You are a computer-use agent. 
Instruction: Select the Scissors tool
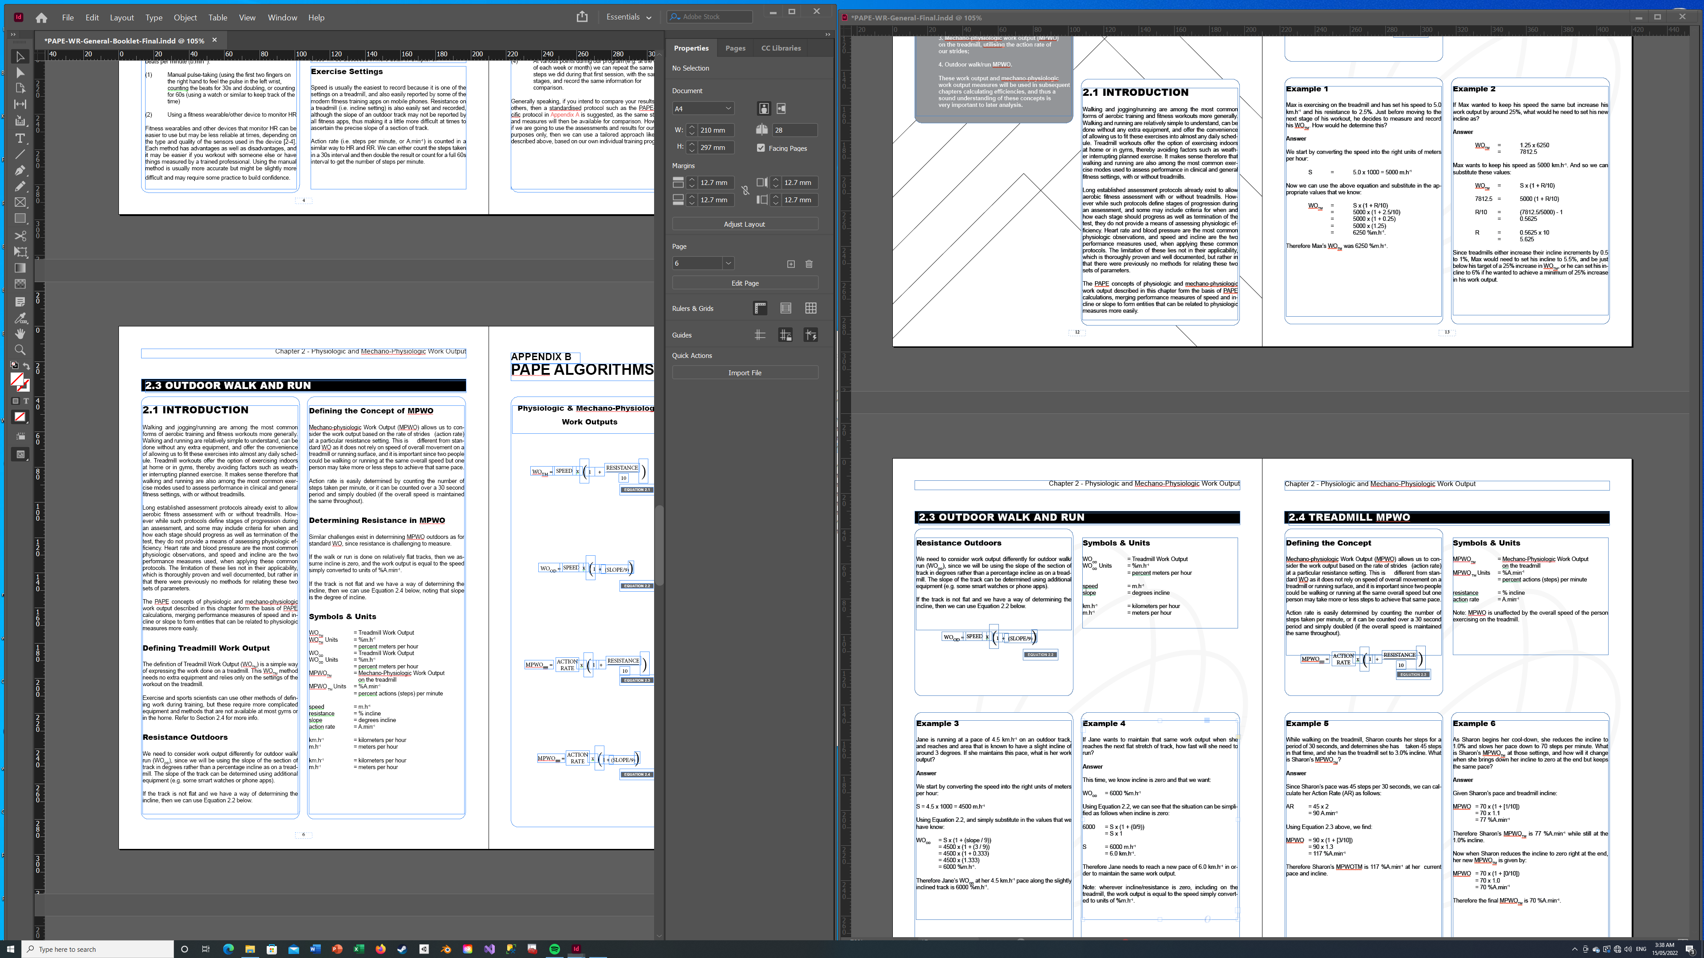point(20,236)
